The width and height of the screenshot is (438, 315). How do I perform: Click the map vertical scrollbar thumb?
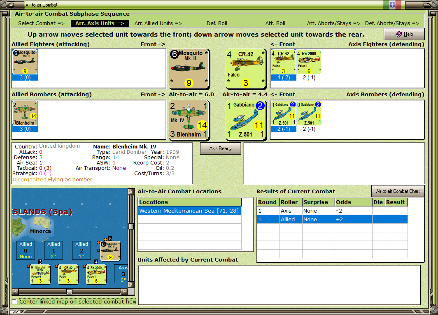click(x=131, y=226)
